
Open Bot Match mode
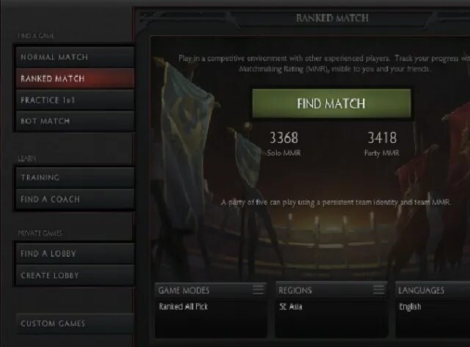click(x=75, y=121)
